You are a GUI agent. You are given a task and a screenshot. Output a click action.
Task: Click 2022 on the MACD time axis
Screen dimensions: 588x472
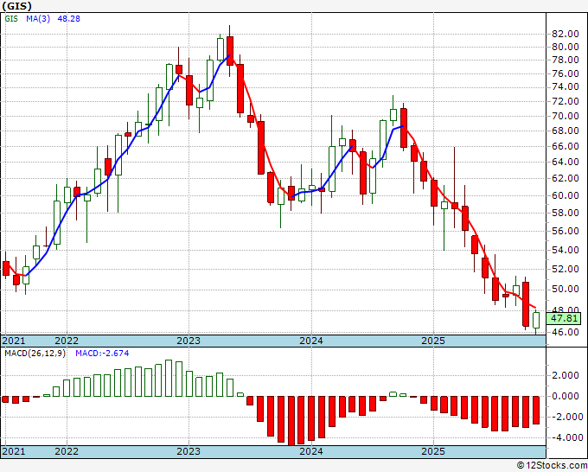point(67,451)
